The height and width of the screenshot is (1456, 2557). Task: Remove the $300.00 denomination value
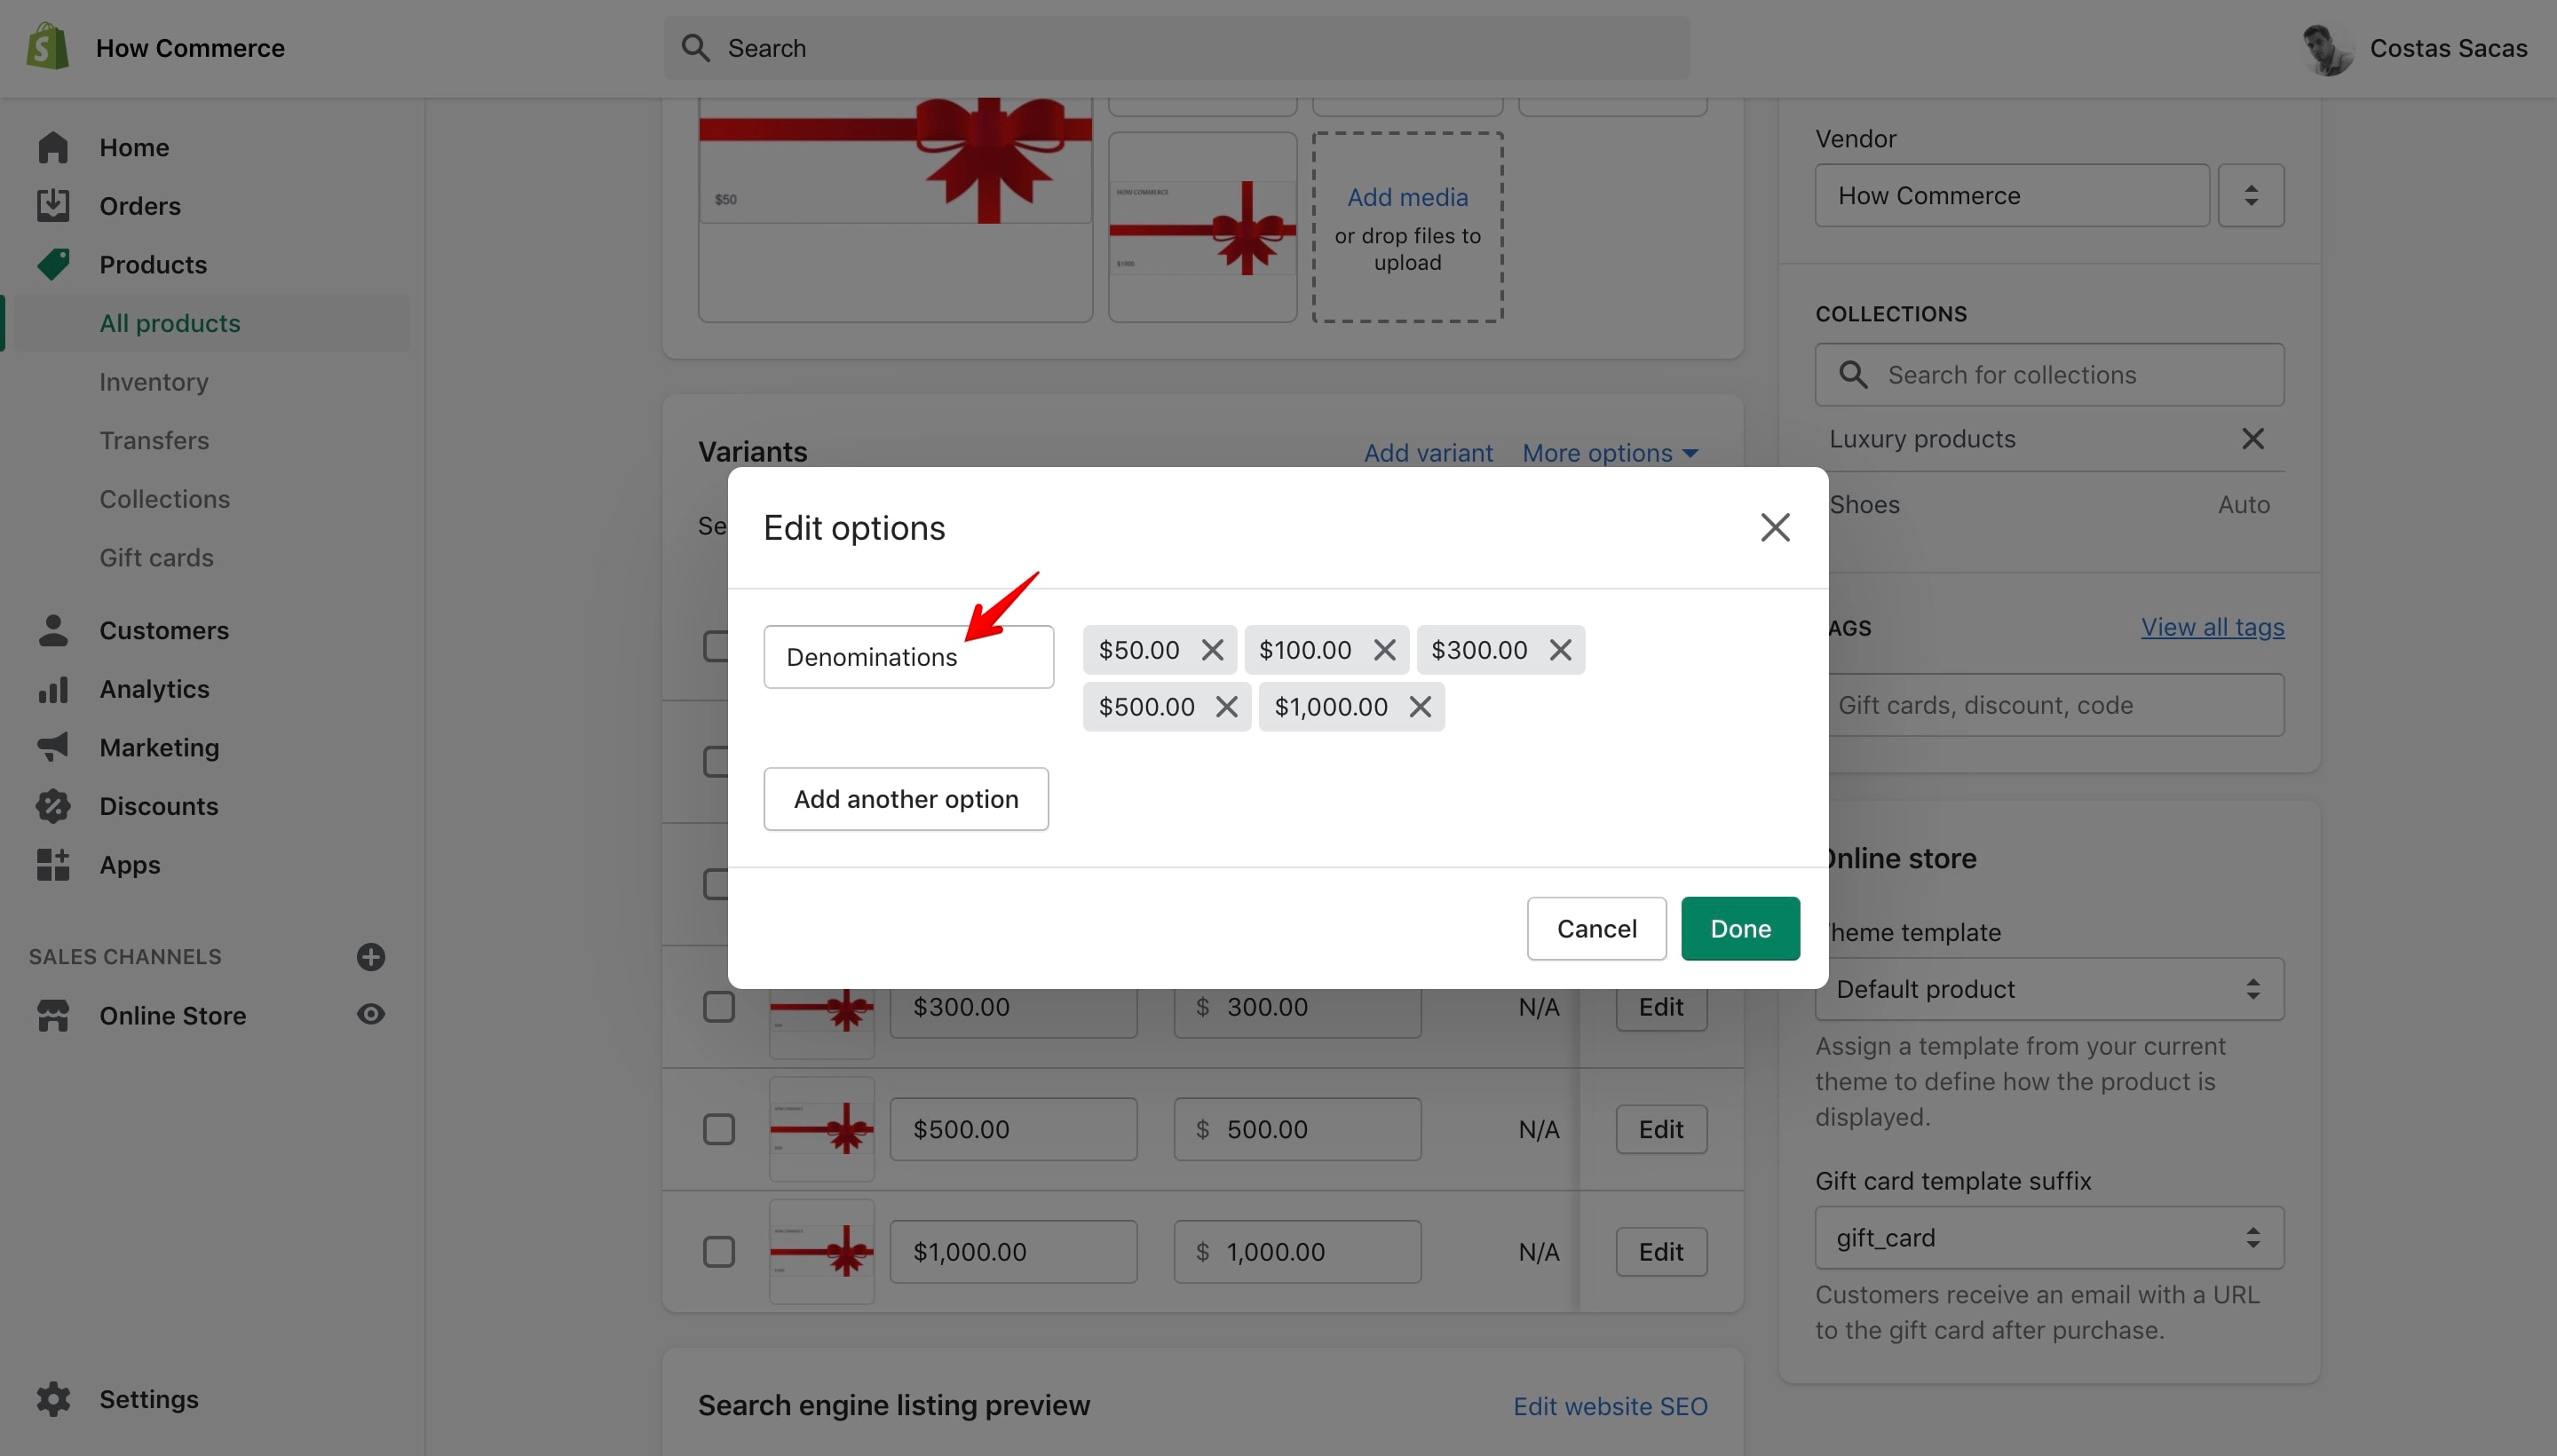click(x=1560, y=650)
